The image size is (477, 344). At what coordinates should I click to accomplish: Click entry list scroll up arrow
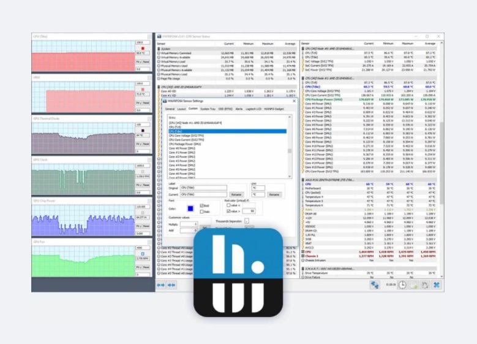coord(290,117)
